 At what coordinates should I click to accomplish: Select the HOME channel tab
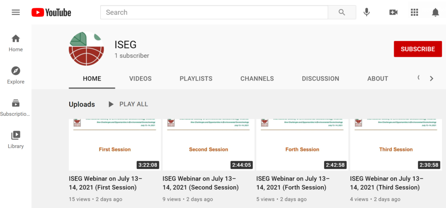(92, 79)
